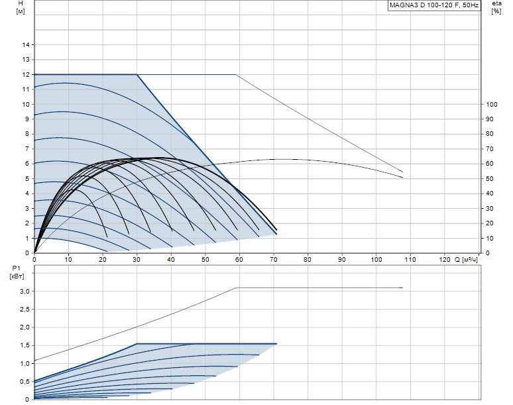
Task: Click the eta [%] axis title
Action: pyautogui.click(x=496, y=7)
